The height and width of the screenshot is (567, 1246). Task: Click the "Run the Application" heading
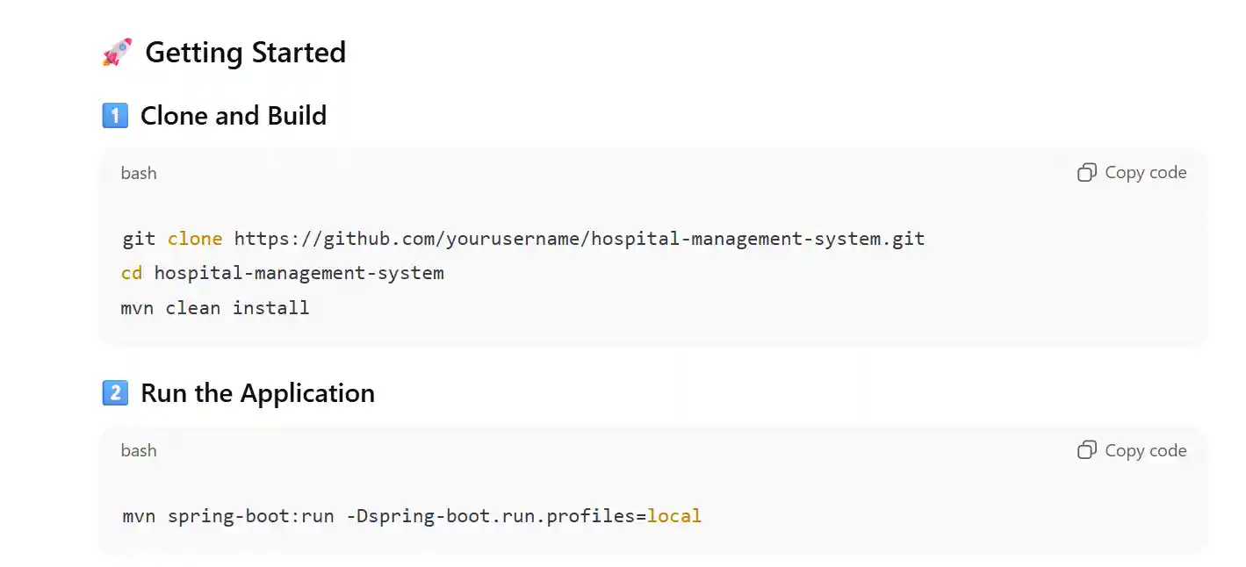pos(257,393)
